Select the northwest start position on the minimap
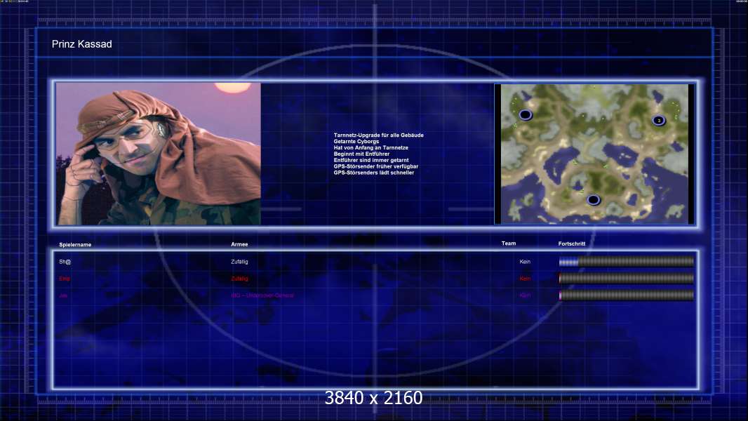Screen dimensions: 748x421 pyautogui.click(x=526, y=114)
